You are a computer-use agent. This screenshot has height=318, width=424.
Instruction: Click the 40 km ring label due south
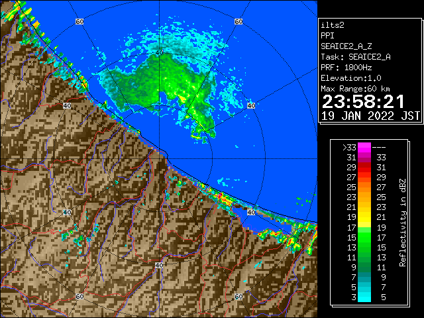[x=159, y=265]
